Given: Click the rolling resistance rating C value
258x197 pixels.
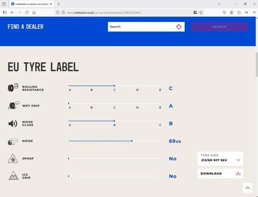Looking at the screenshot, I should click(170, 88).
